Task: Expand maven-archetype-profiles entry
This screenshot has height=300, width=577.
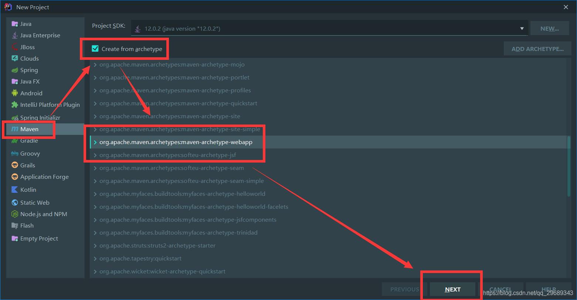Action: click(x=95, y=91)
